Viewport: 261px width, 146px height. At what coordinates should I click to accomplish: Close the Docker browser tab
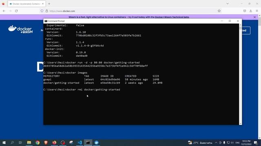[x=43, y=4]
